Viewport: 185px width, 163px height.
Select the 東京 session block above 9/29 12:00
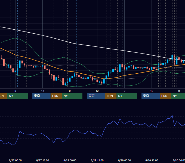point(150,96)
